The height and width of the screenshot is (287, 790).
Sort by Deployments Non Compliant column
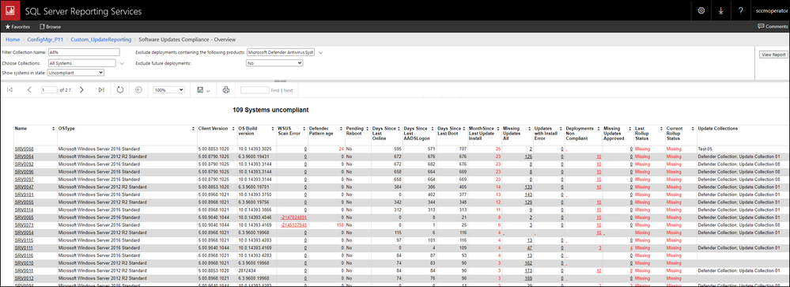(599, 129)
